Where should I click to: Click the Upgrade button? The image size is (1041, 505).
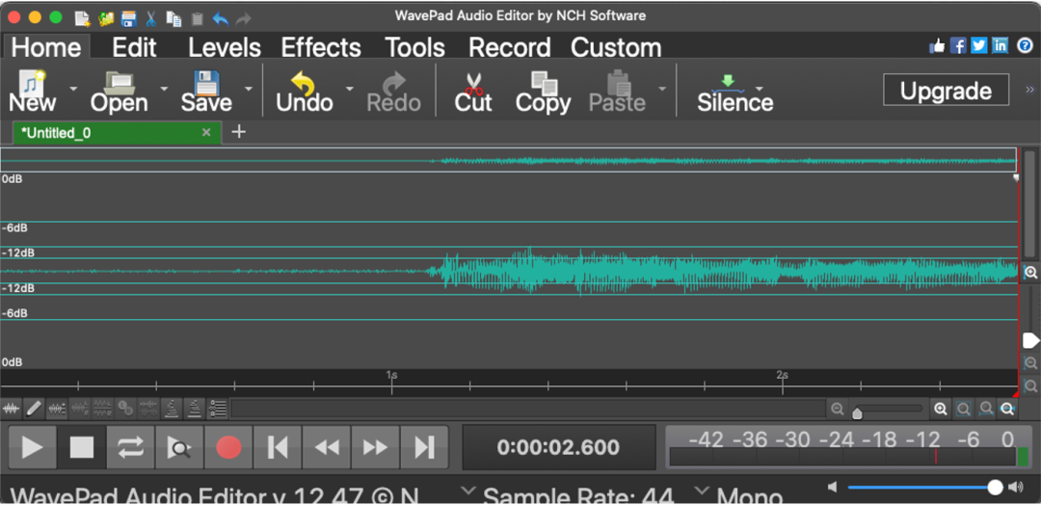(947, 90)
